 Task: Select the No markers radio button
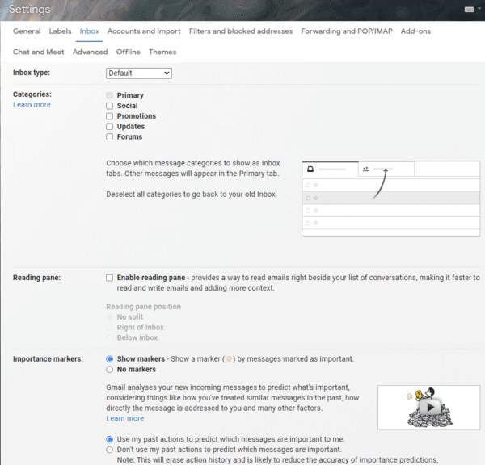[110, 370]
